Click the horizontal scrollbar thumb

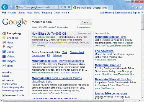click(x=63, y=100)
